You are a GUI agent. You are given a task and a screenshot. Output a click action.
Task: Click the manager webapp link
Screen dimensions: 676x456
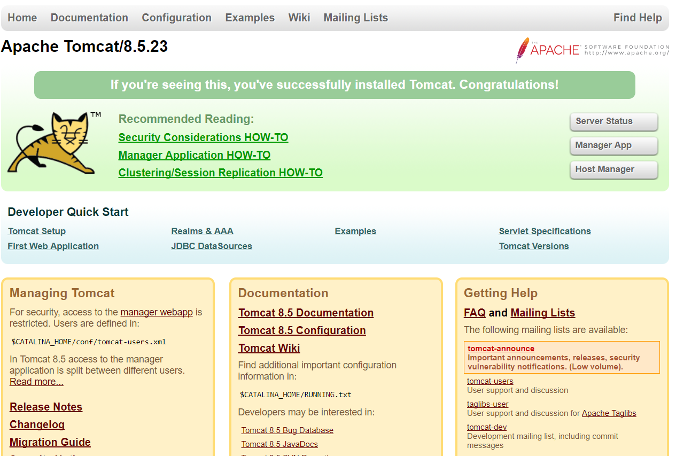(157, 312)
